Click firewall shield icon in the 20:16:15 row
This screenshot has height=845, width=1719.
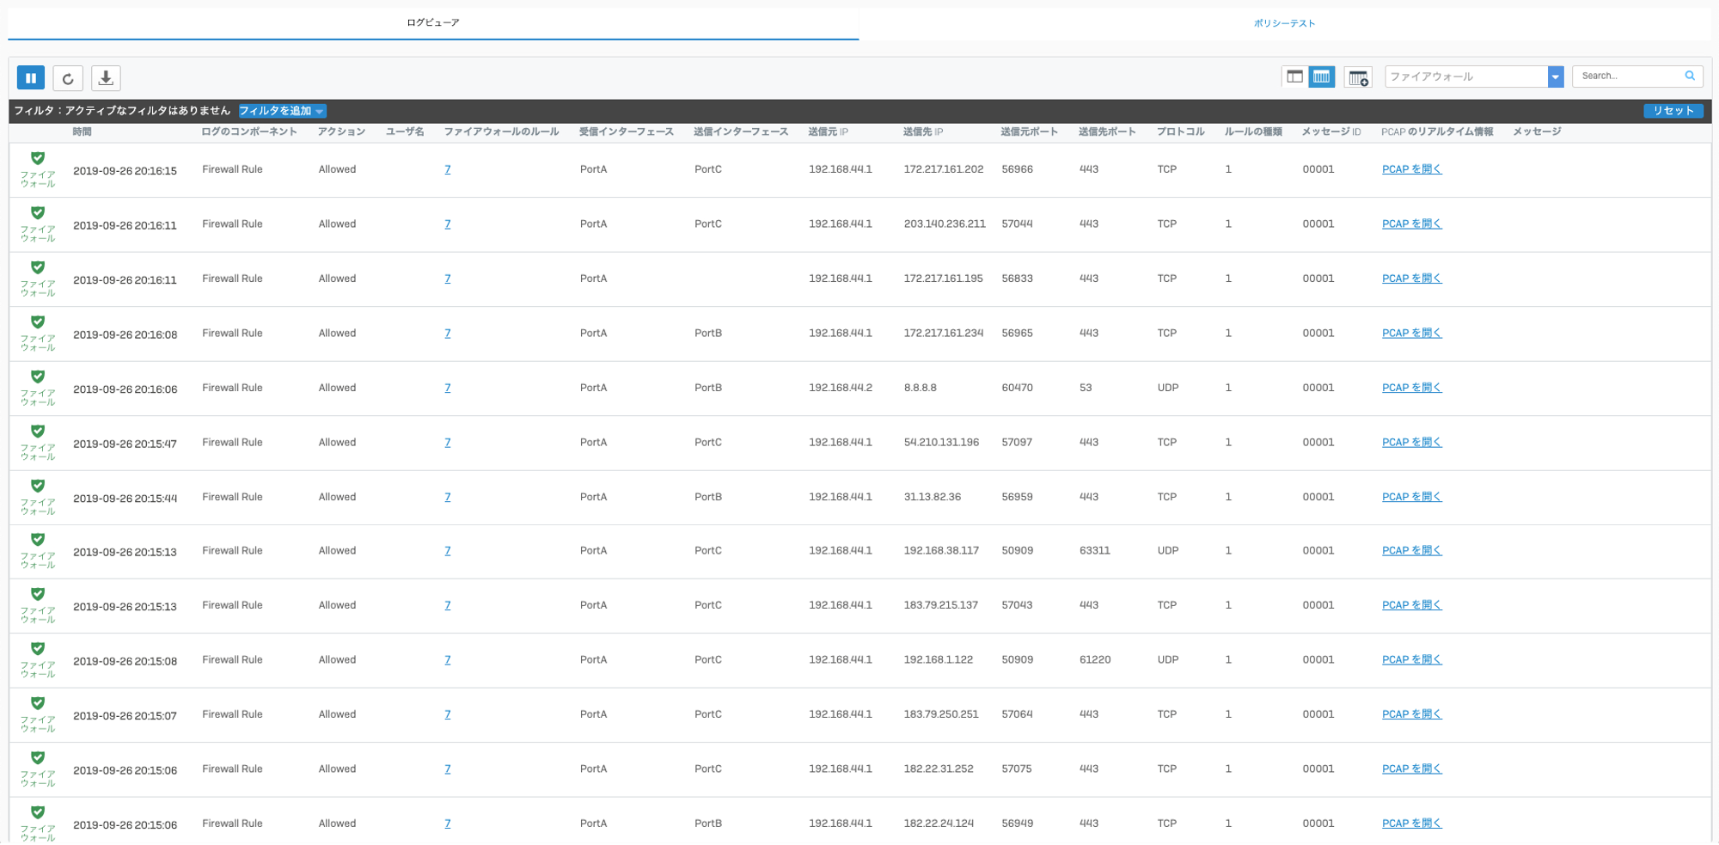tap(38, 158)
